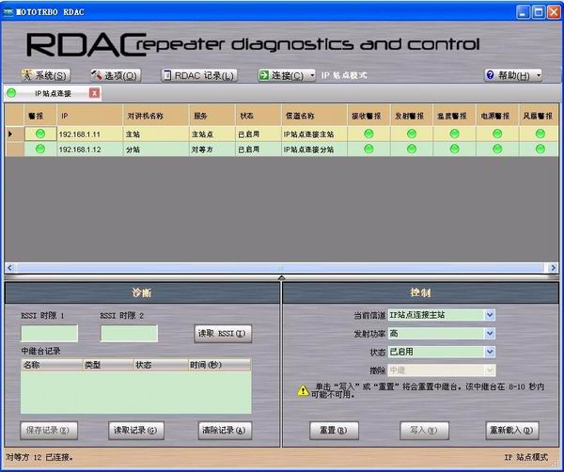
Task: Click the 重新载入(D) reload button
Action: 512,430
